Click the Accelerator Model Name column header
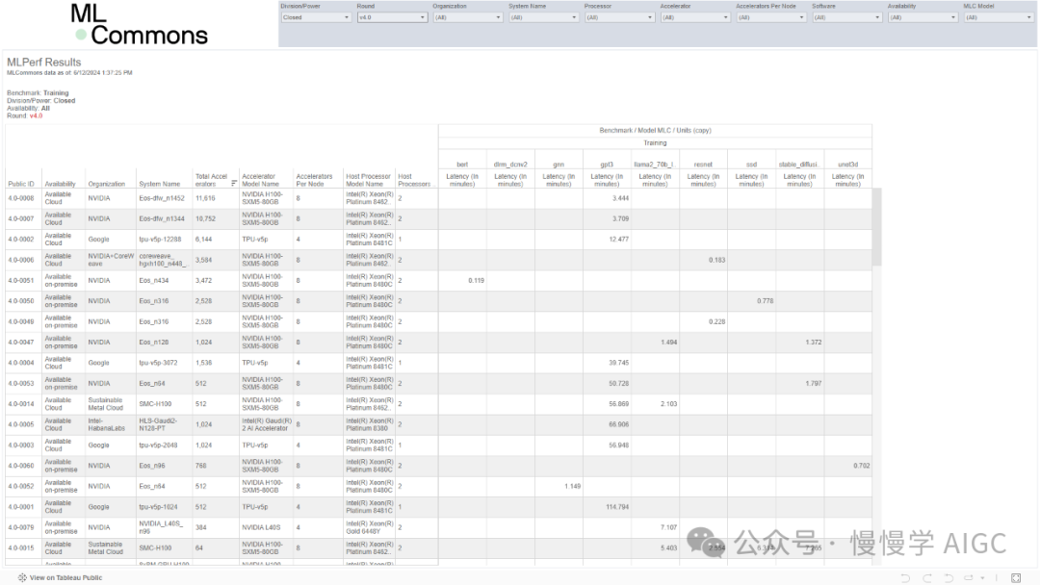 pyautogui.click(x=261, y=180)
